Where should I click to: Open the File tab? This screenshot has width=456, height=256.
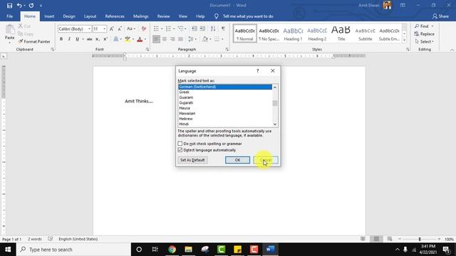tap(9, 16)
